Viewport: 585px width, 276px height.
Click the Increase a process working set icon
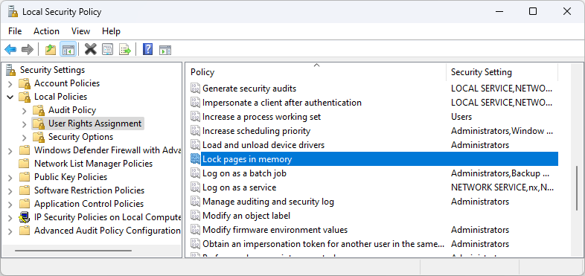196,117
